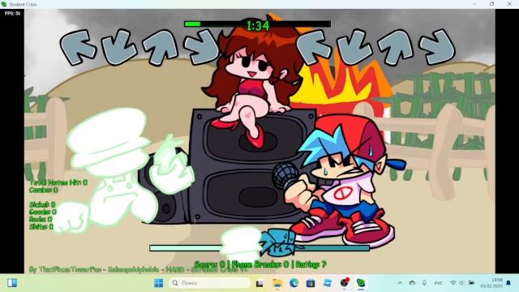Switch input language via РУС indicator

pos(439,283)
